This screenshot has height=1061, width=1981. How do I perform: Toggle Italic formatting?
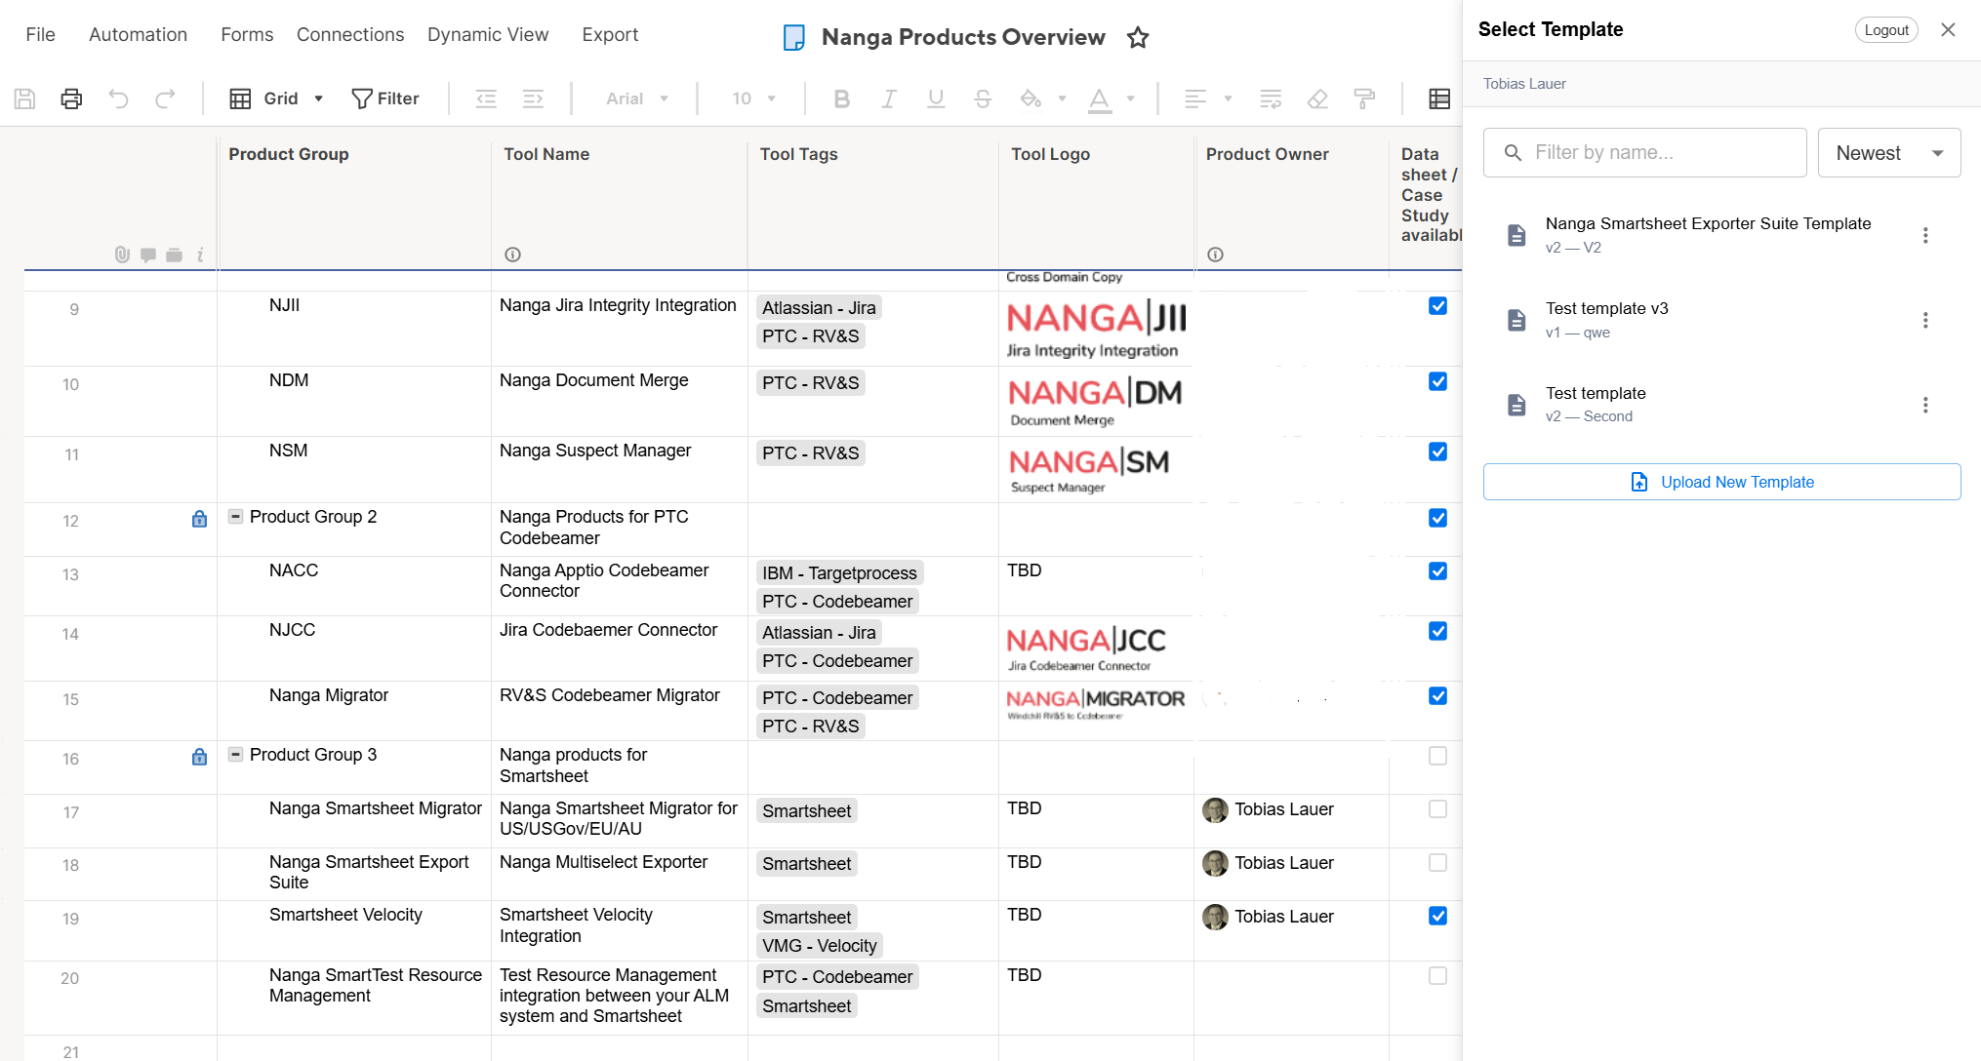coord(888,98)
